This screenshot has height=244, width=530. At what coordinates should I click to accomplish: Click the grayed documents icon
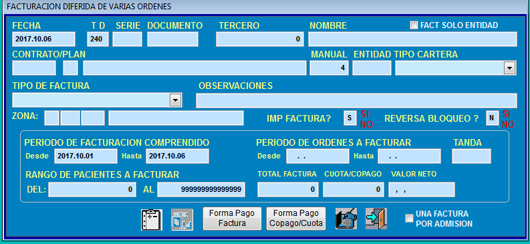coord(182,220)
